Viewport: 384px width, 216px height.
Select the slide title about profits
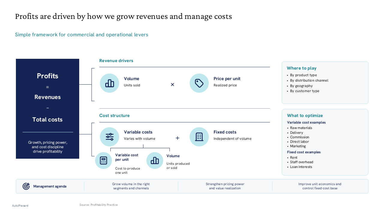tap(124, 16)
